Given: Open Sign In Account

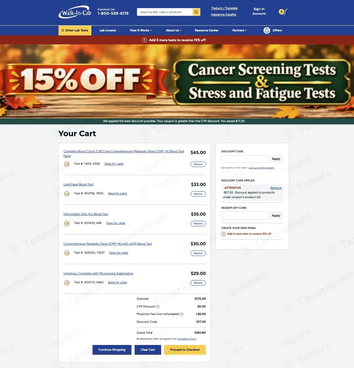Looking at the screenshot, I should [x=259, y=11].
